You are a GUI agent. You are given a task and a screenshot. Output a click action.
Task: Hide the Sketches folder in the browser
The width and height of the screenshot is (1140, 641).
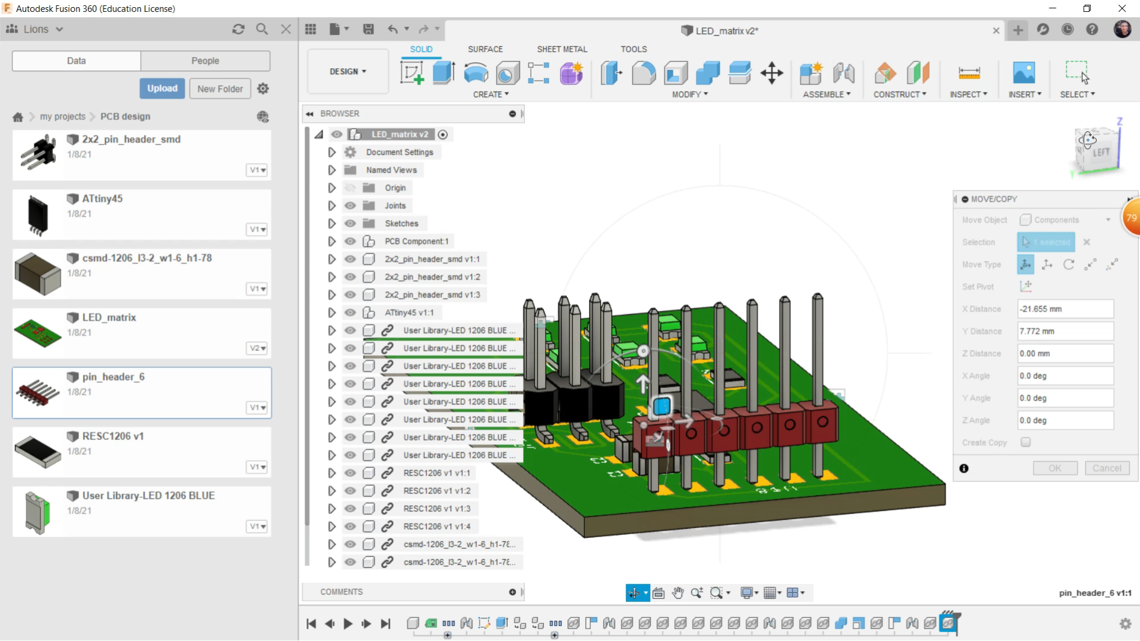(x=350, y=223)
